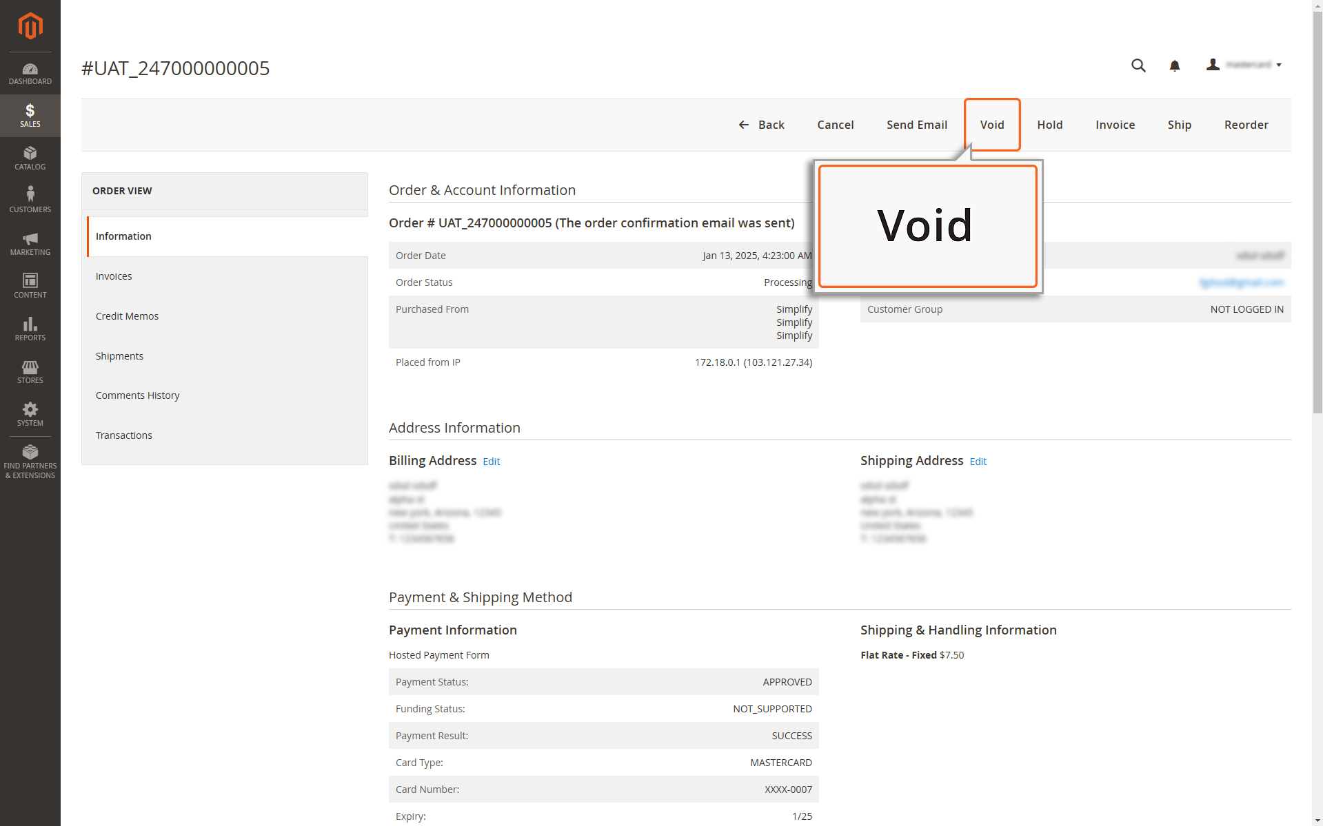1323x826 pixels.
Task: Click the Ship button
Action: pos(1180,125)
